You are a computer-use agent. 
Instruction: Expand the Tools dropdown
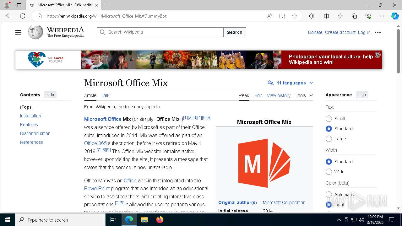click(304, 95)
